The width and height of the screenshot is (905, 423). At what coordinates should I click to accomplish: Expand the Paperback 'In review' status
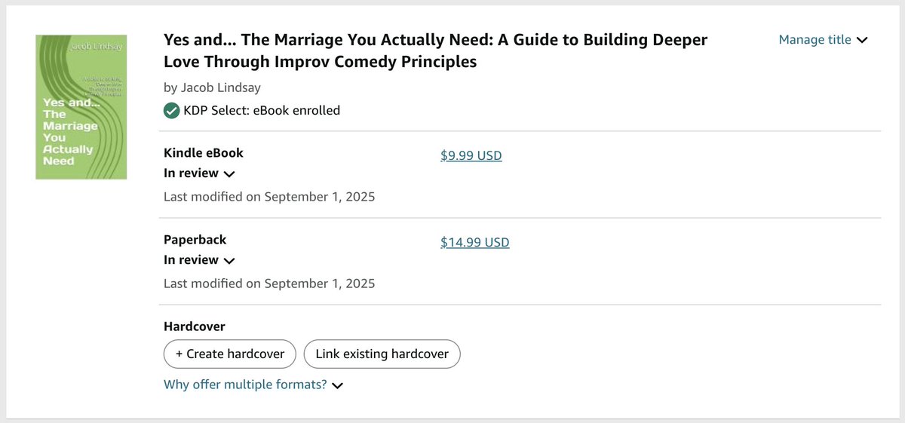point(191,260)
